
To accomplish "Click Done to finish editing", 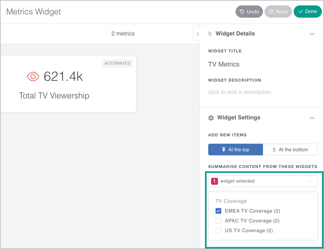I will 308,11.
